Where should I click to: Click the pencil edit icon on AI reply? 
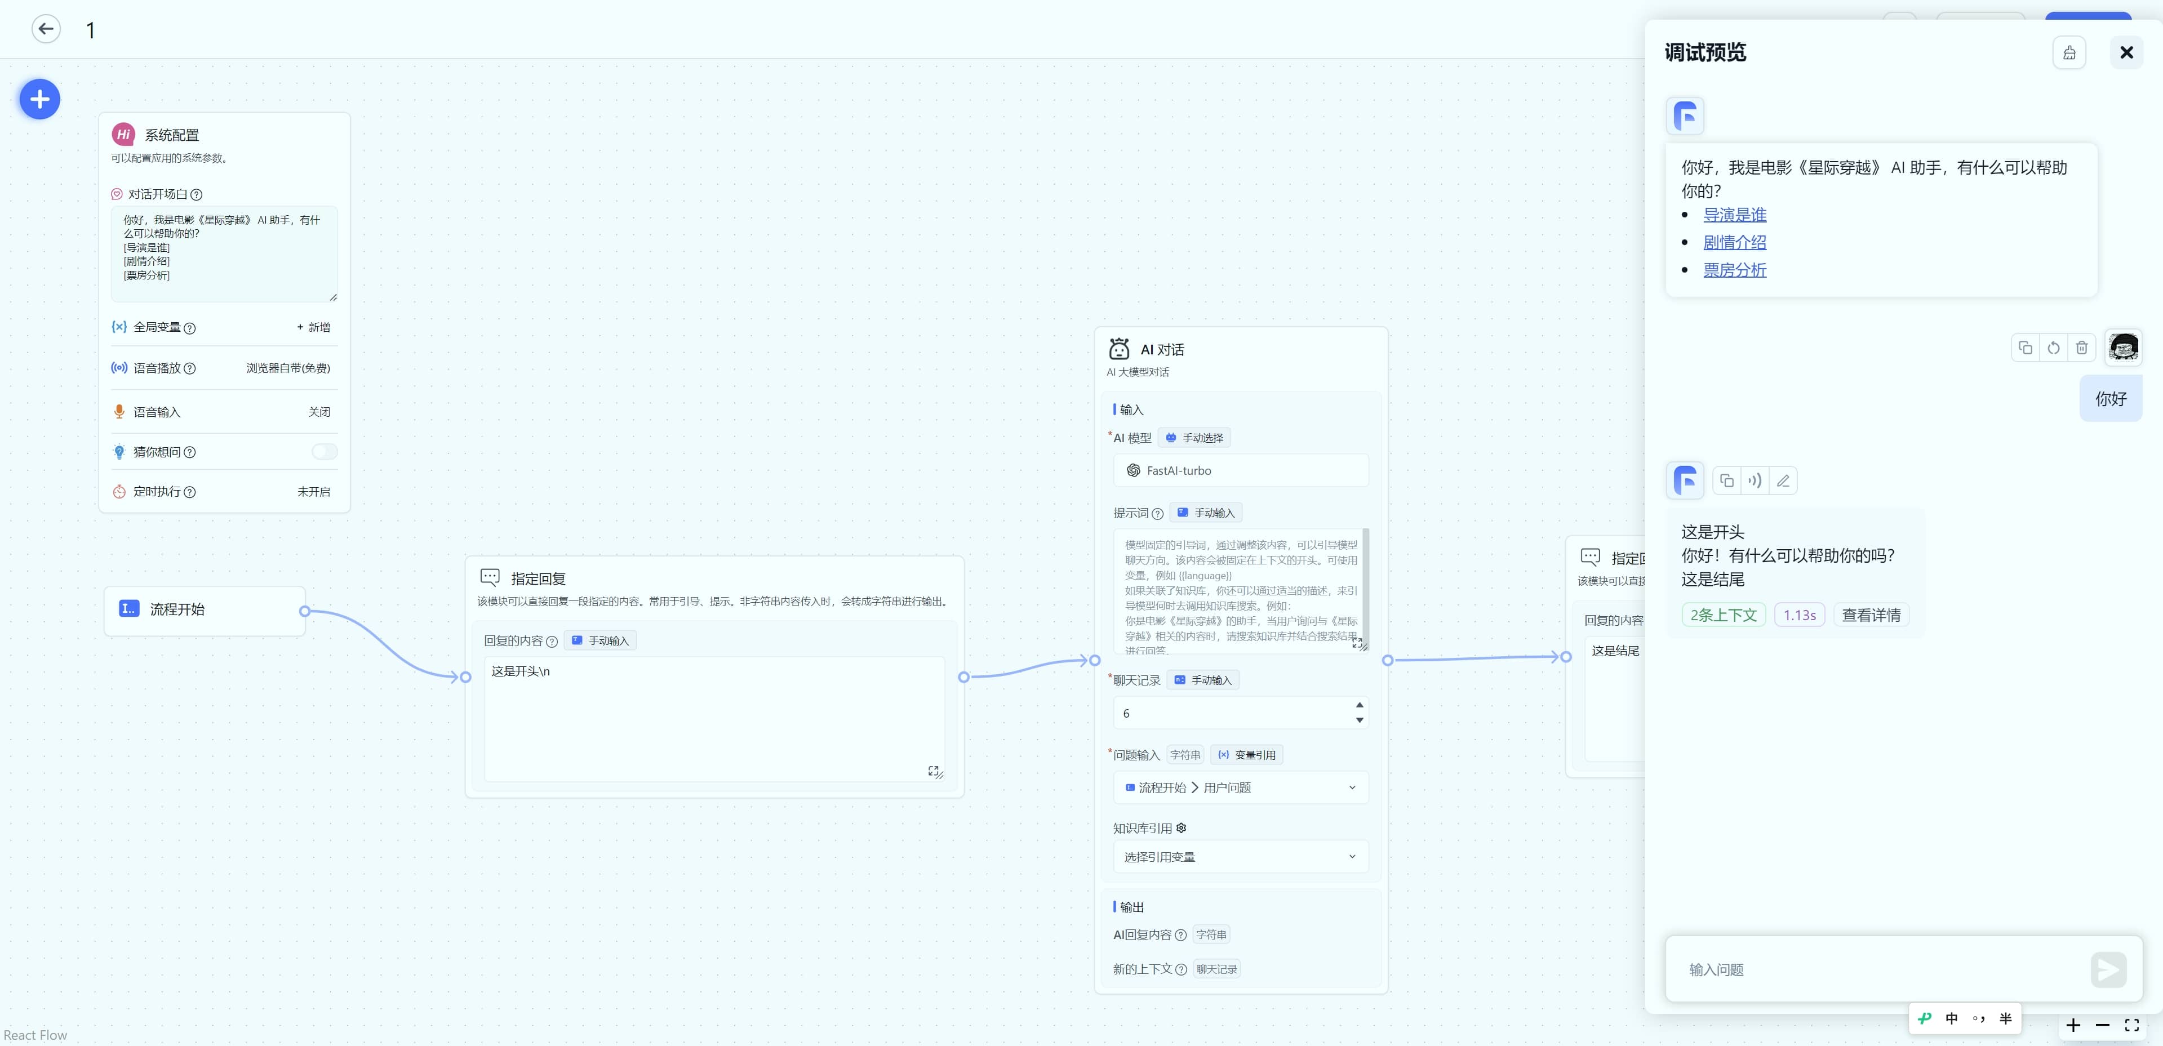(1783, 481)
